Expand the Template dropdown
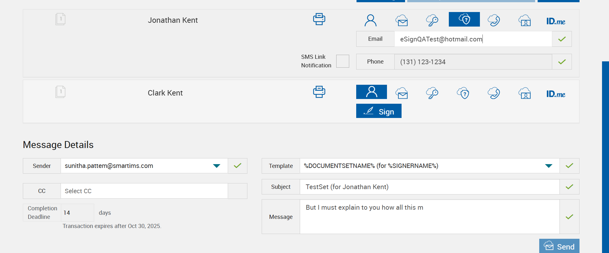This screenshot has height=253, width=609. click(x=548, y=166)
